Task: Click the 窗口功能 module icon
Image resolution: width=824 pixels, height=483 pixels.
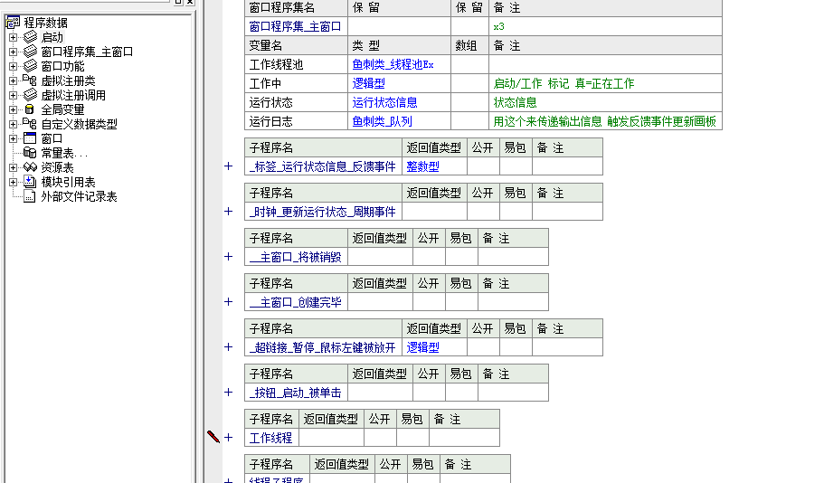Action: click(30, 66)
